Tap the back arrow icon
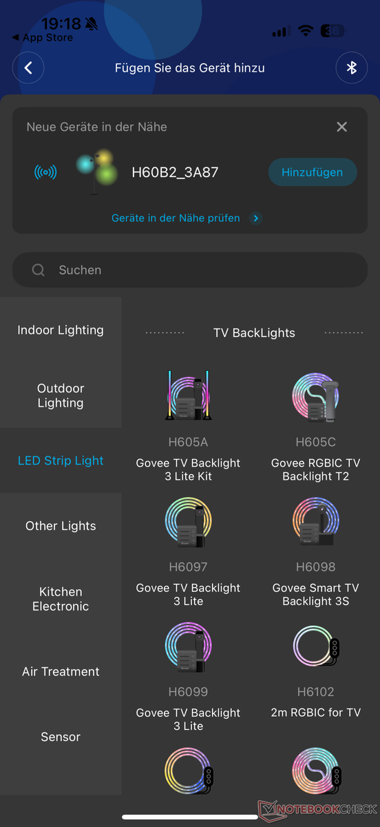The image size is (380, 827). [28, 68]
